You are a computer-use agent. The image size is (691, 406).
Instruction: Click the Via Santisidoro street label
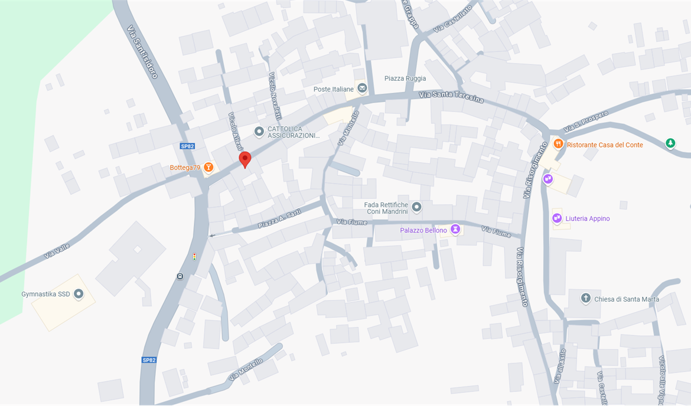[x=142, y=52]
